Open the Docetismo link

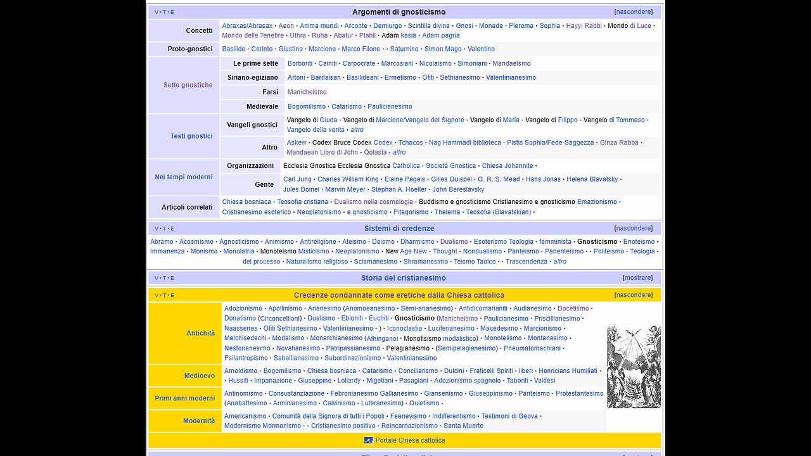573,308
